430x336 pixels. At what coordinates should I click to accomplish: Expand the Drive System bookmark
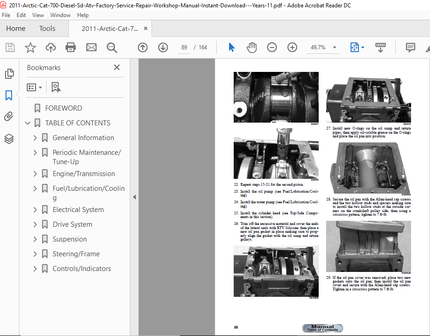35,224
